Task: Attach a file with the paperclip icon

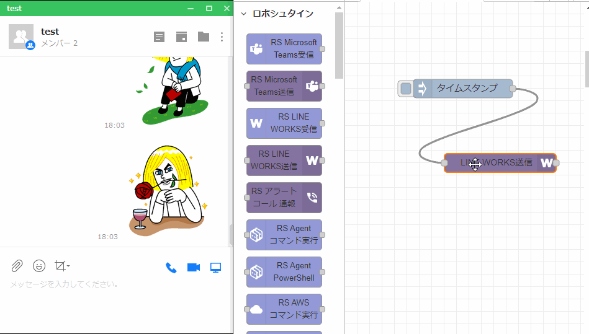Action: click(x=17, y=266)
